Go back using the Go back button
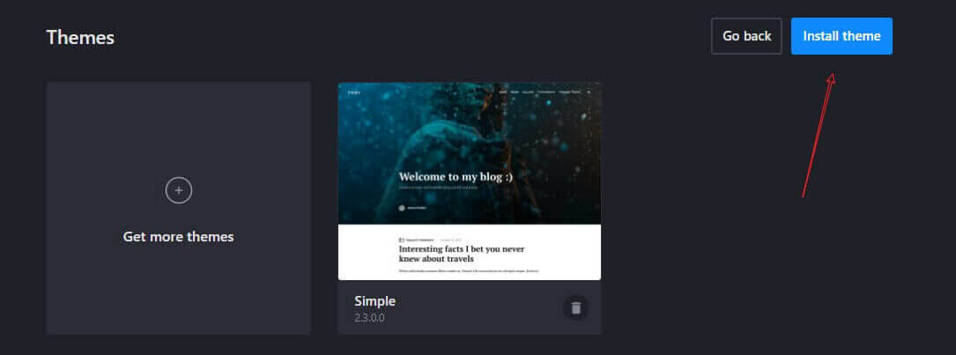Viewport: 956px width, 355px height. coord(746,36)
